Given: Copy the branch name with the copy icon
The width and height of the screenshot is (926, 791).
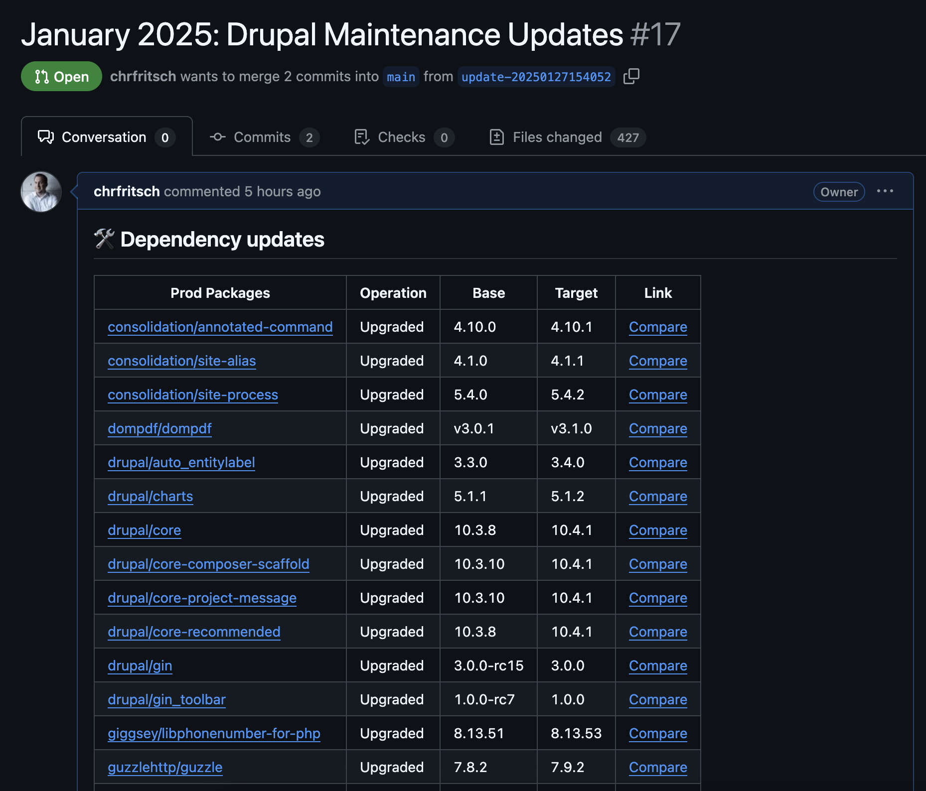Looking at the screenshot, I should [x=631, y=76].
